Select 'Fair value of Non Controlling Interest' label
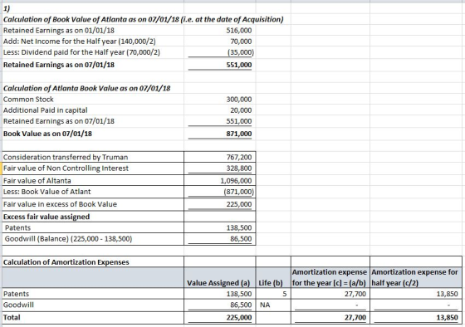The height and width of the screenshot is (327, 465). click(66, 168)
